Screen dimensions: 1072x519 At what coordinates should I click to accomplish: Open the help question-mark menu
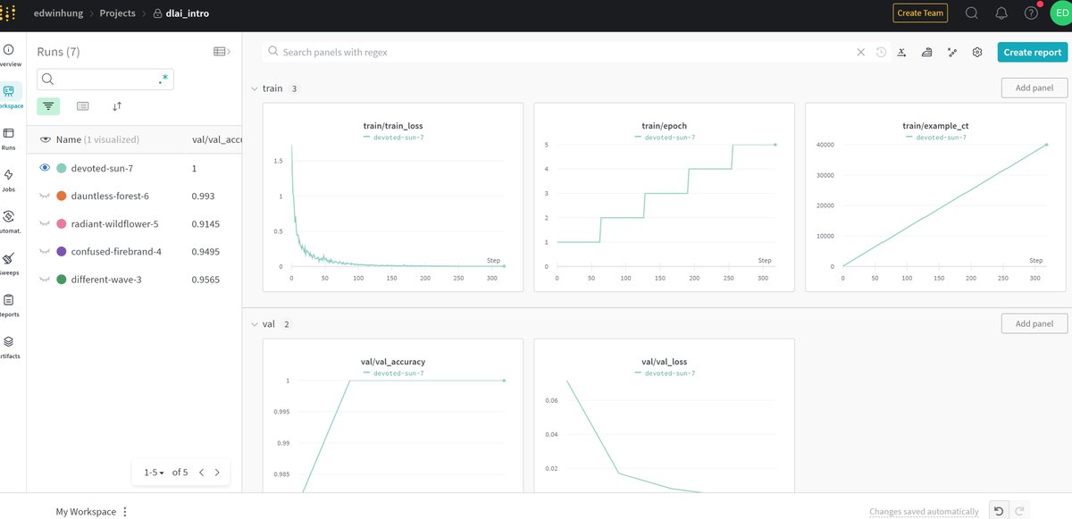point(1031,13)
